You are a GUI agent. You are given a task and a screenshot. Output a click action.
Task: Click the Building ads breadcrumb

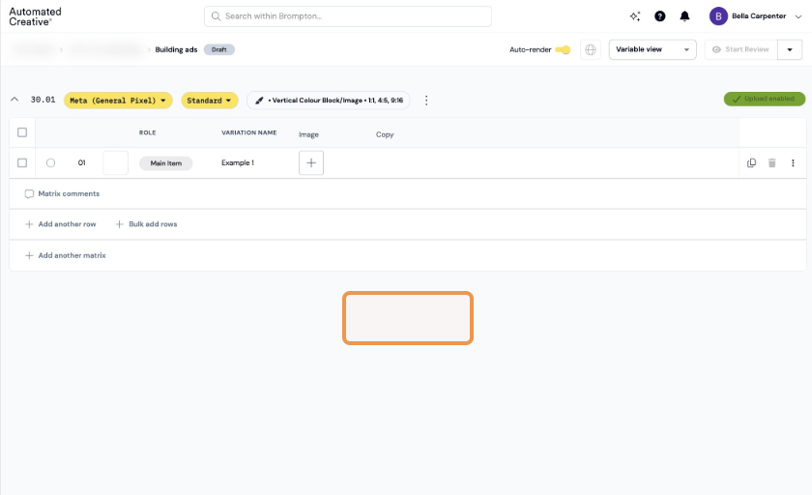(x=176, y=49)
